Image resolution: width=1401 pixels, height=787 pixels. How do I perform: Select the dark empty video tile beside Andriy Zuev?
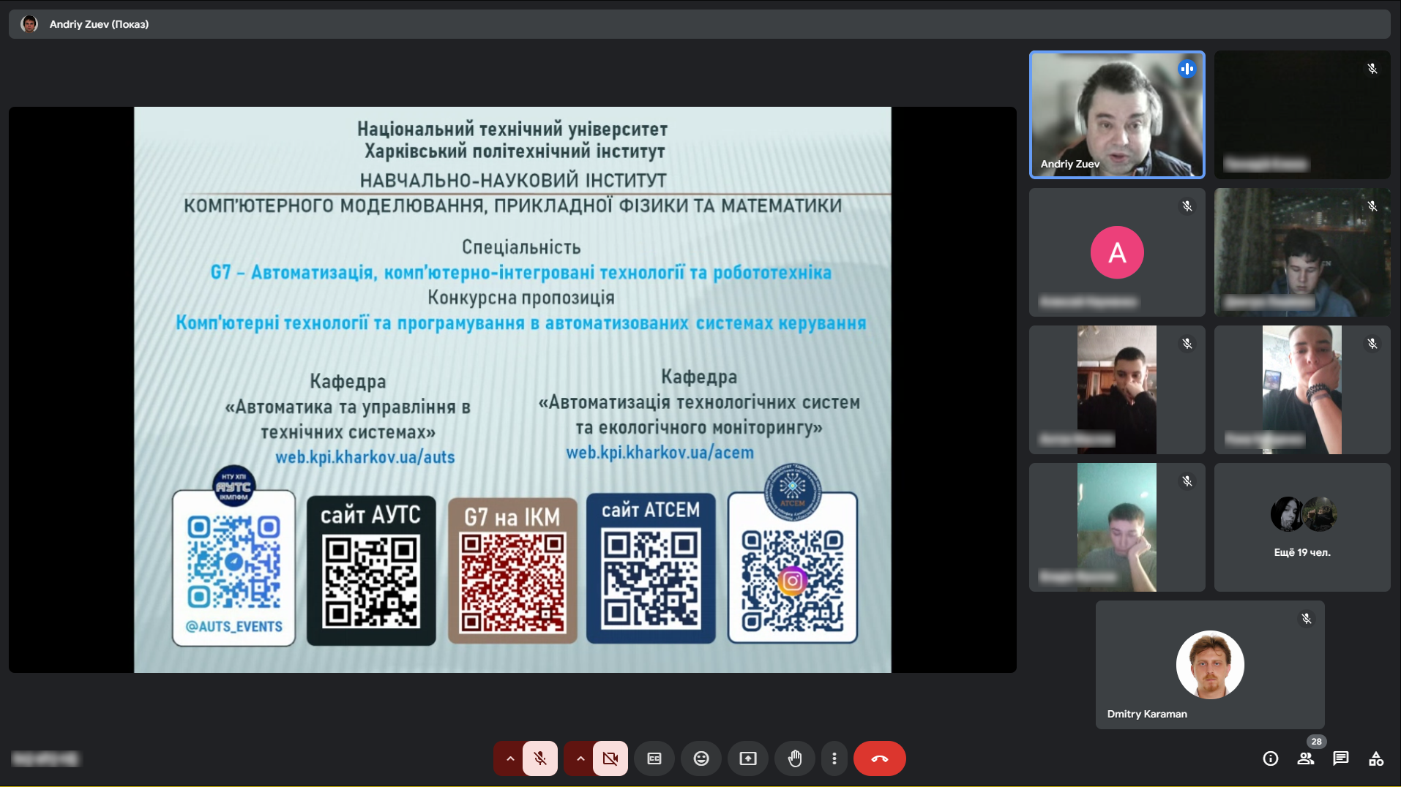coord(1302,115)
